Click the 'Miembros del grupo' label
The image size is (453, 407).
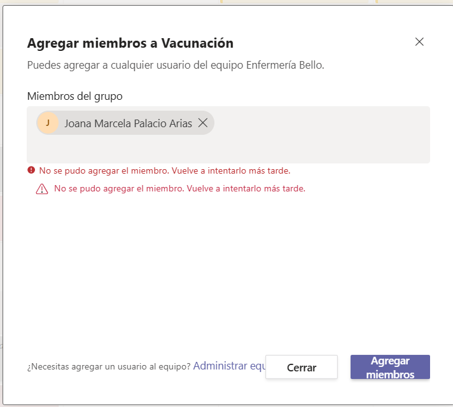[x=75, y=96]
